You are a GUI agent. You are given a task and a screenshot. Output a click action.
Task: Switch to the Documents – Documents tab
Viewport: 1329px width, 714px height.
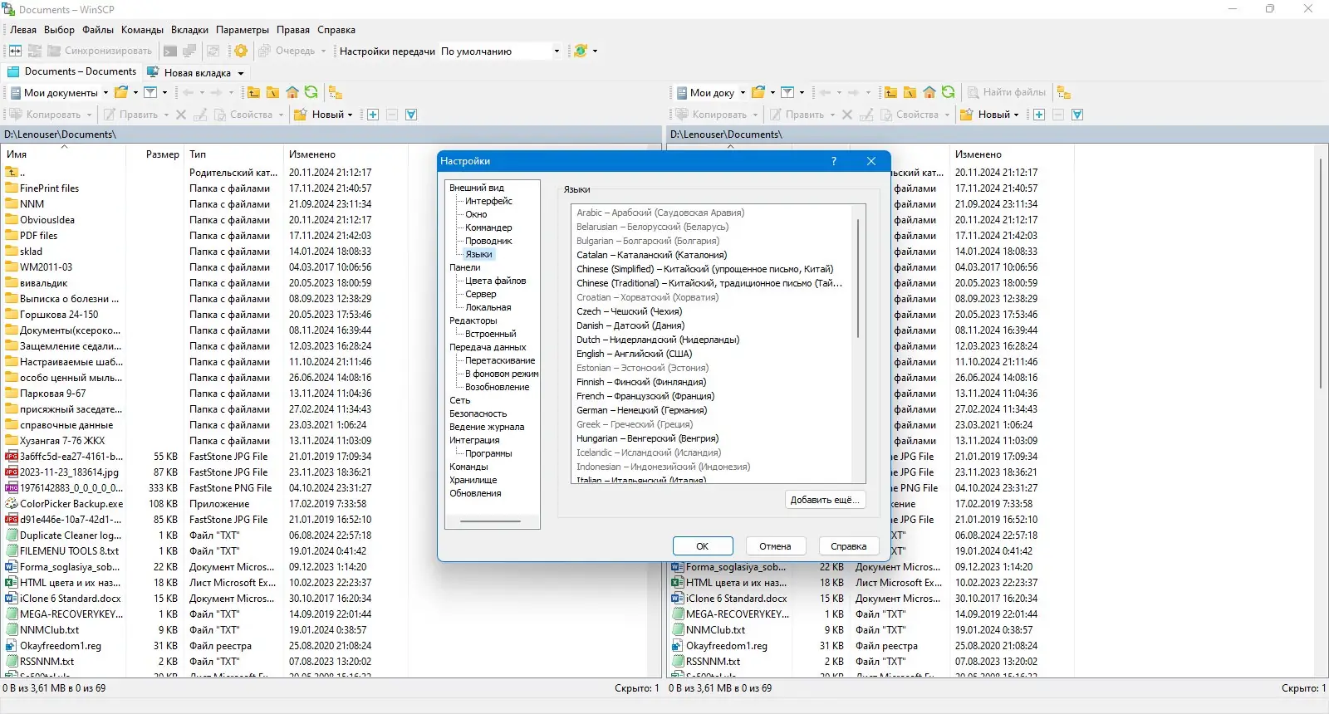(72, 71)
